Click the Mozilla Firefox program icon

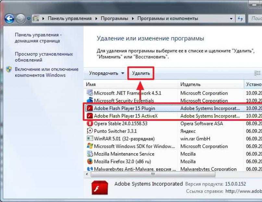pyautogui.click(x=90, y=161)
